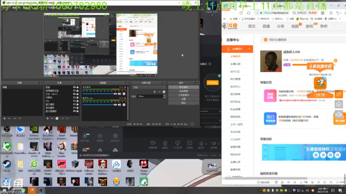Click 摄像头 camera icon in Douyu companion
Image resolution: width=346 pixels, height=194 pixels.
tap(165, 144)
